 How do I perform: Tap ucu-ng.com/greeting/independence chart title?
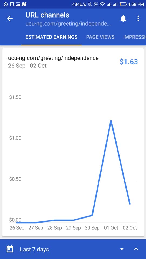click(53, 58)
